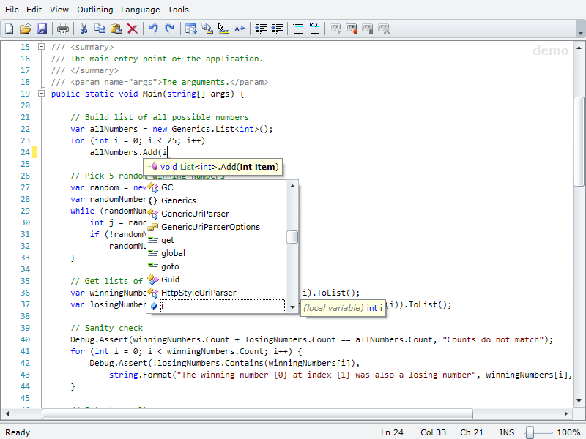
Task: Cut selection using the scissors icon
Action: [x=84, y=29]
